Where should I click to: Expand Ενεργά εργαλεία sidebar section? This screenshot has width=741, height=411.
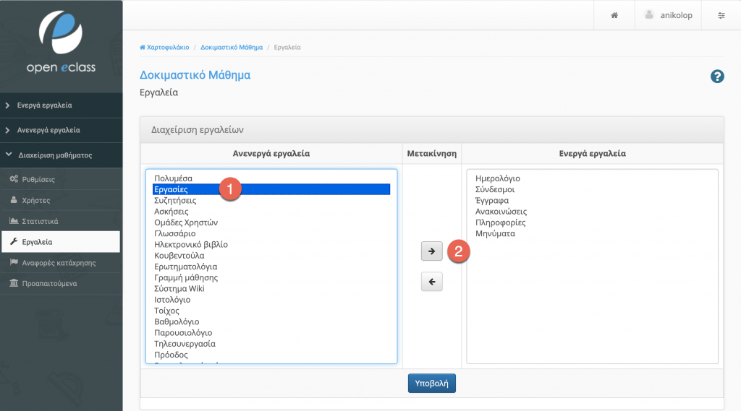61,105
